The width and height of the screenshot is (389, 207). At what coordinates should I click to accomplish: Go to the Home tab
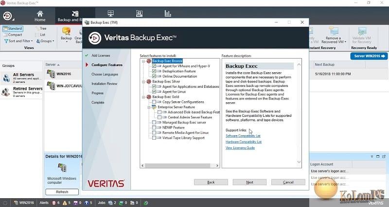click(x=40, y=16)
